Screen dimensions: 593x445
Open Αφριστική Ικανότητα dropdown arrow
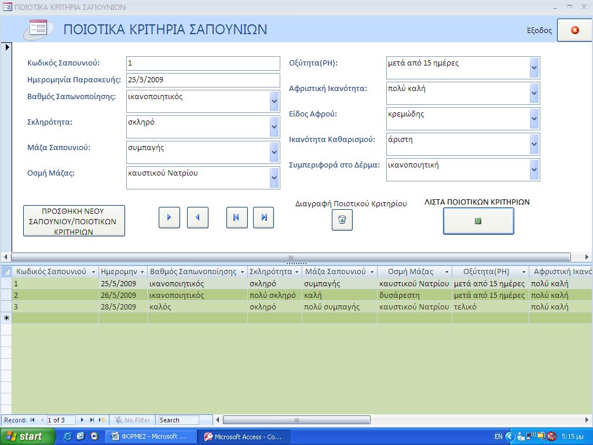point(534,93)
